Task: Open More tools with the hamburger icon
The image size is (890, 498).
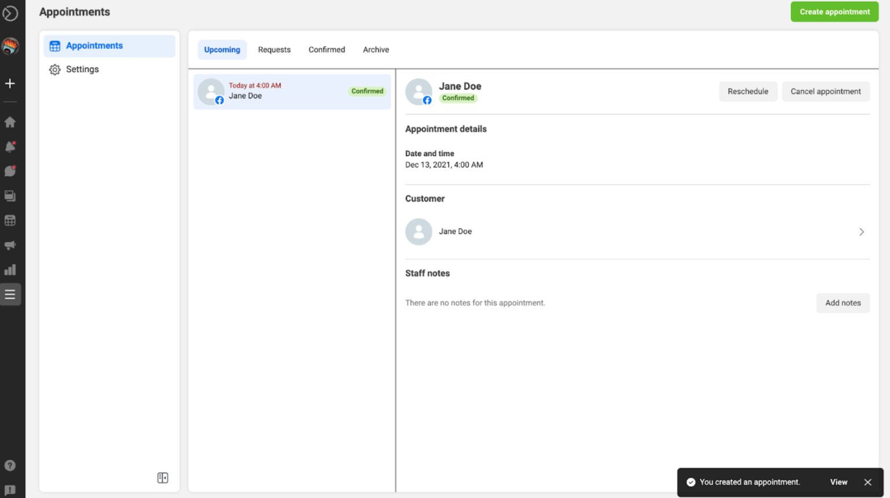Action: [10, 294]
